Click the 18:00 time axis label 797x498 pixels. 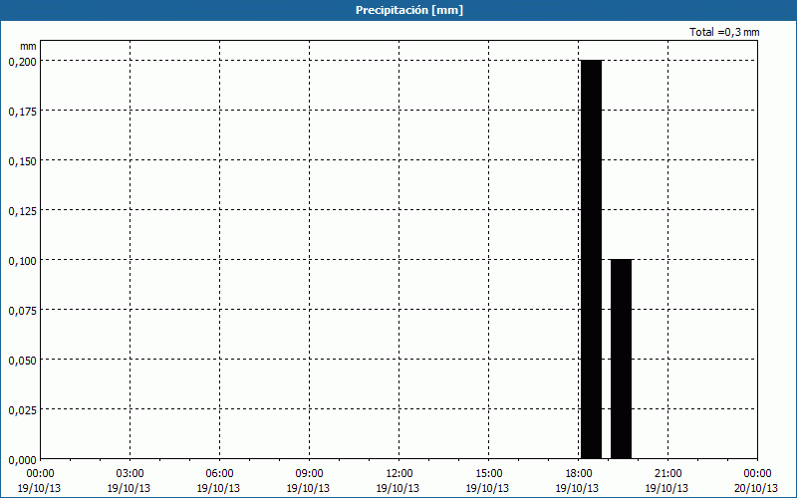point(579,474)
